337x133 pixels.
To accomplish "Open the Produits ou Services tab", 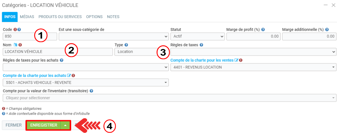I will point(60,17).
